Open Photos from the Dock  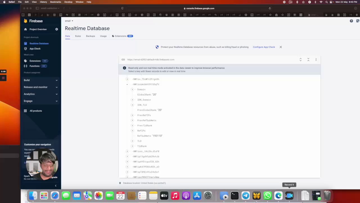(x=99, y=195)
